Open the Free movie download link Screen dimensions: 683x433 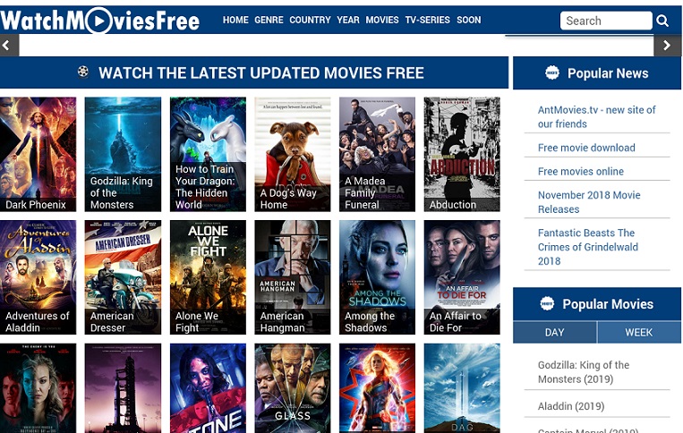pos(586,148)
